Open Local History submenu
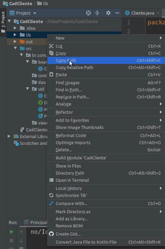 106,188
